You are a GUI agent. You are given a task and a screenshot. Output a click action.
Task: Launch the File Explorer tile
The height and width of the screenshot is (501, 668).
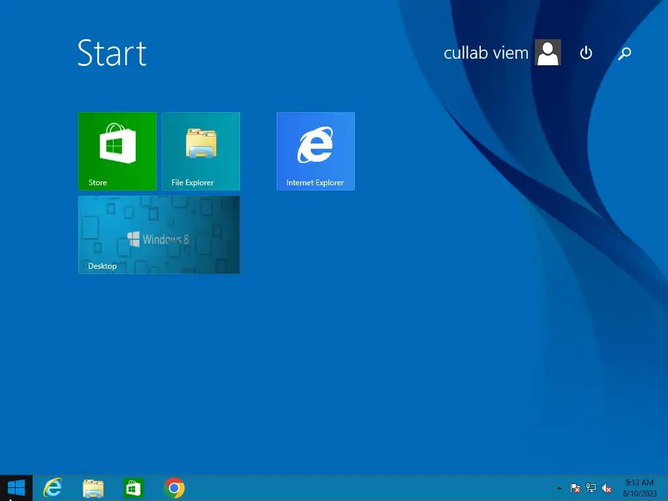pyautogui.click(x=201, y=151)
